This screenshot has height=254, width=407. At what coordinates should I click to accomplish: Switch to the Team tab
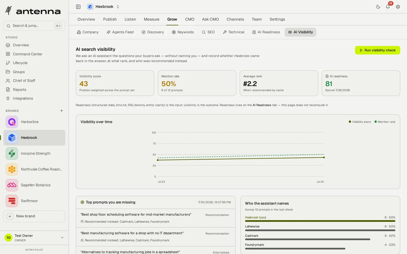click(x=257, y=19)
